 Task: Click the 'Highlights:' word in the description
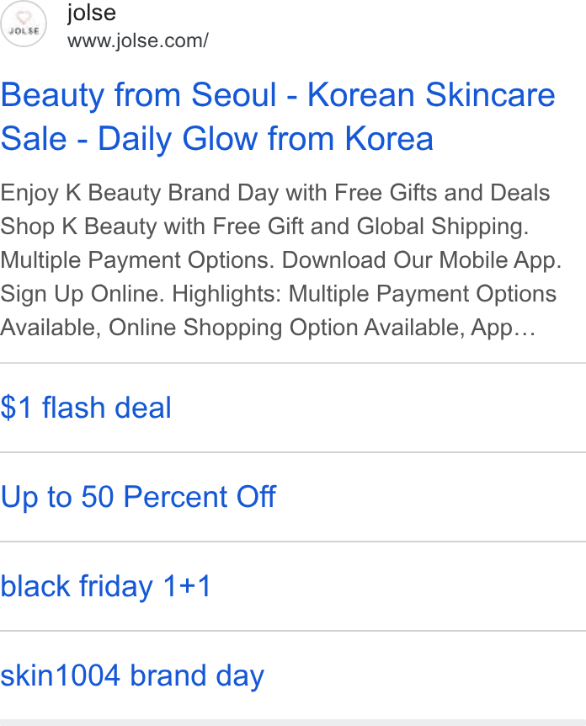pyautogui.click(x=226, y=294)
